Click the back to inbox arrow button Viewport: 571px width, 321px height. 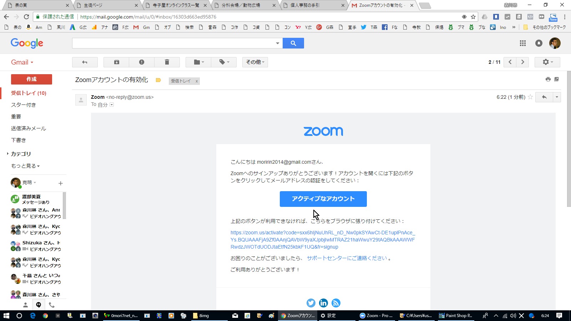click(x=85, y=62)
